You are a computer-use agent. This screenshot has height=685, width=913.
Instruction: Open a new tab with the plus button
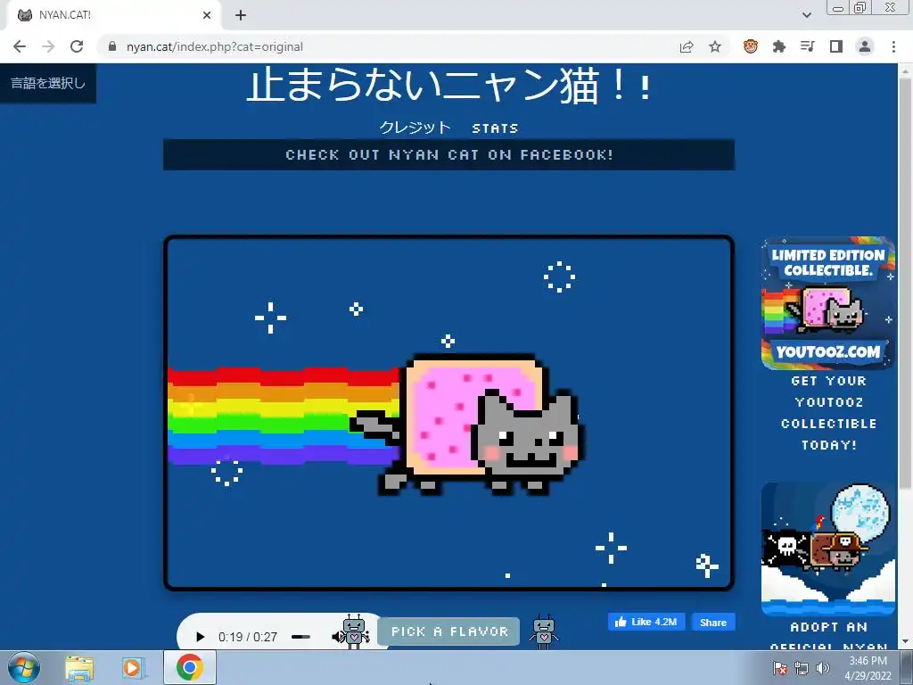pyautogui.click(x=241, y=15)
